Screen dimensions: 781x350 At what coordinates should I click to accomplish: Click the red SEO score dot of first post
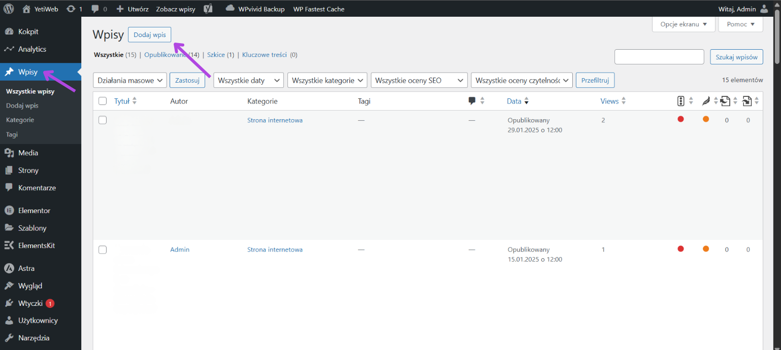[680, 119]
